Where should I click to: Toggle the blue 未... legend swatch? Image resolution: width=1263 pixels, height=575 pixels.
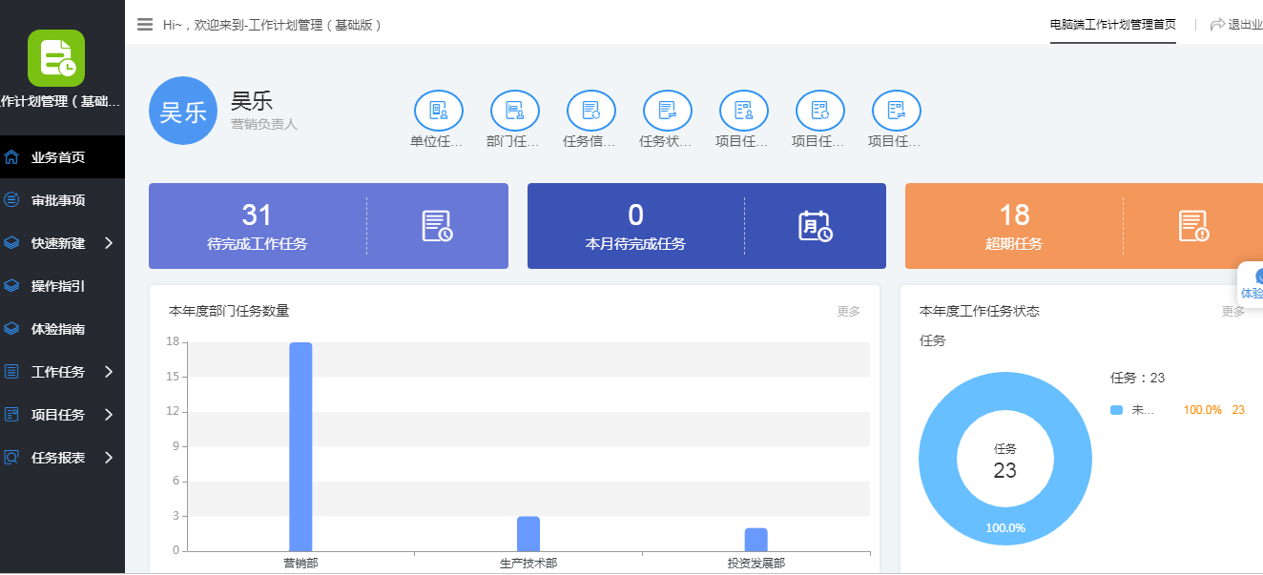click(x=1117, y=410)
